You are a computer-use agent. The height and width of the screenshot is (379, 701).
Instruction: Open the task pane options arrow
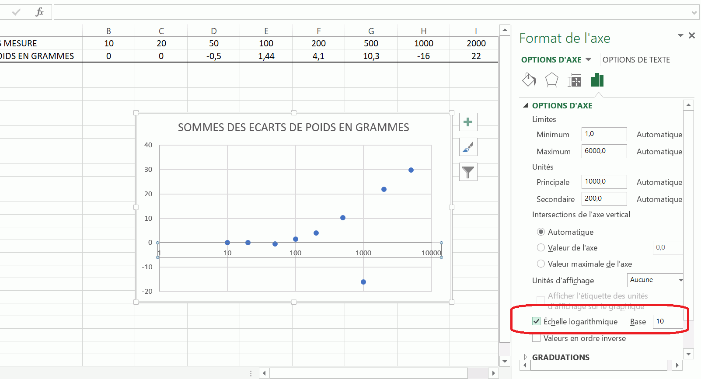(x=680, y=35)
